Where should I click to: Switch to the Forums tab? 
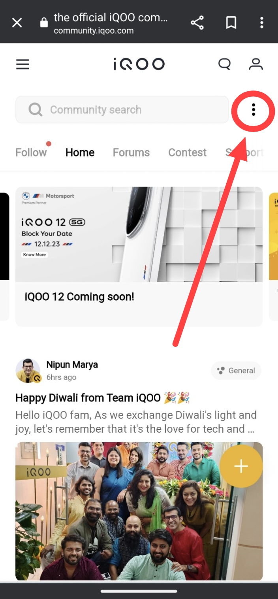[x=131, y=152]
